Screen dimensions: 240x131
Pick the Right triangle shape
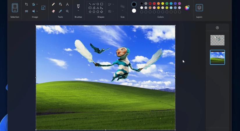(x=102, y=8)
